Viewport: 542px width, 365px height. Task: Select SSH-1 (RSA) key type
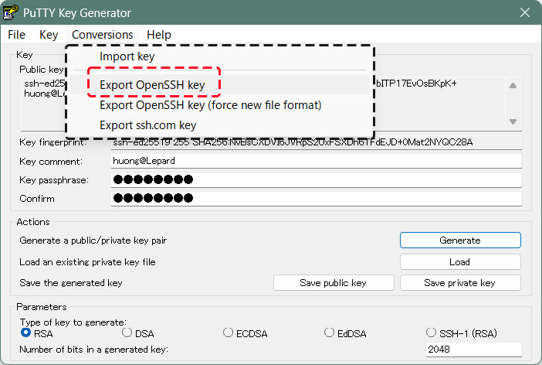432,333
